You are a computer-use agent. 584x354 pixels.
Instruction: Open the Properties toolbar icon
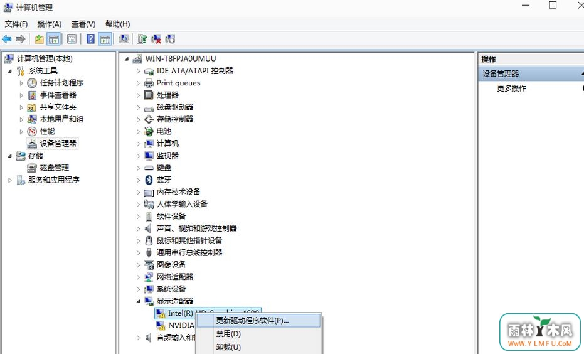pos(72,39)
